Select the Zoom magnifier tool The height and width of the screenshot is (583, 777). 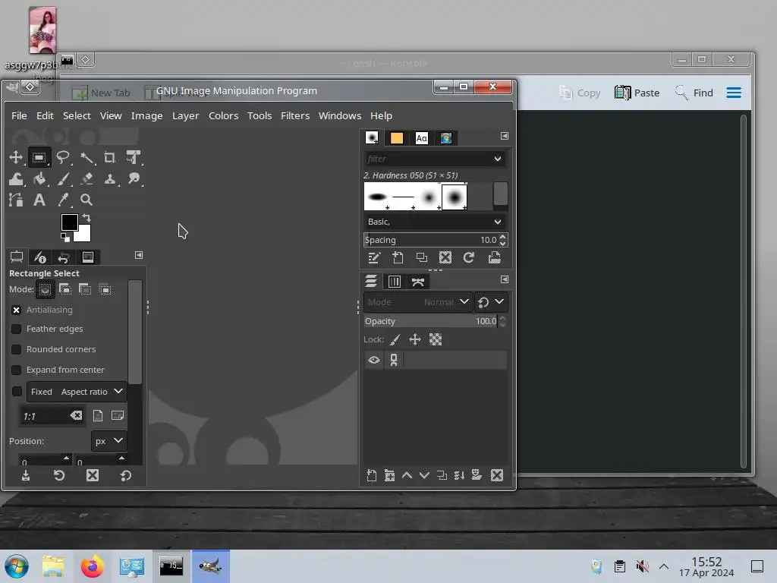tap(87, 200)
